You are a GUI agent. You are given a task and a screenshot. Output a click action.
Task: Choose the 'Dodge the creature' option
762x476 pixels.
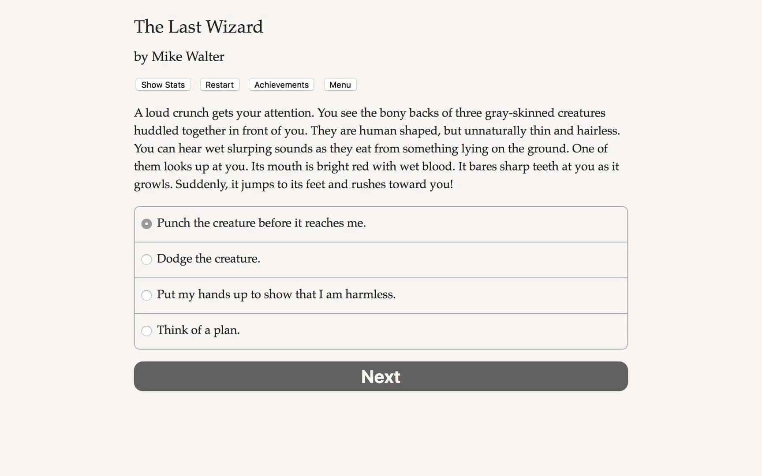pos(208,259)
